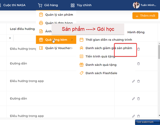Open Danh sách giảm giá sản phẩm
The image size is (160, 125).
106,48
